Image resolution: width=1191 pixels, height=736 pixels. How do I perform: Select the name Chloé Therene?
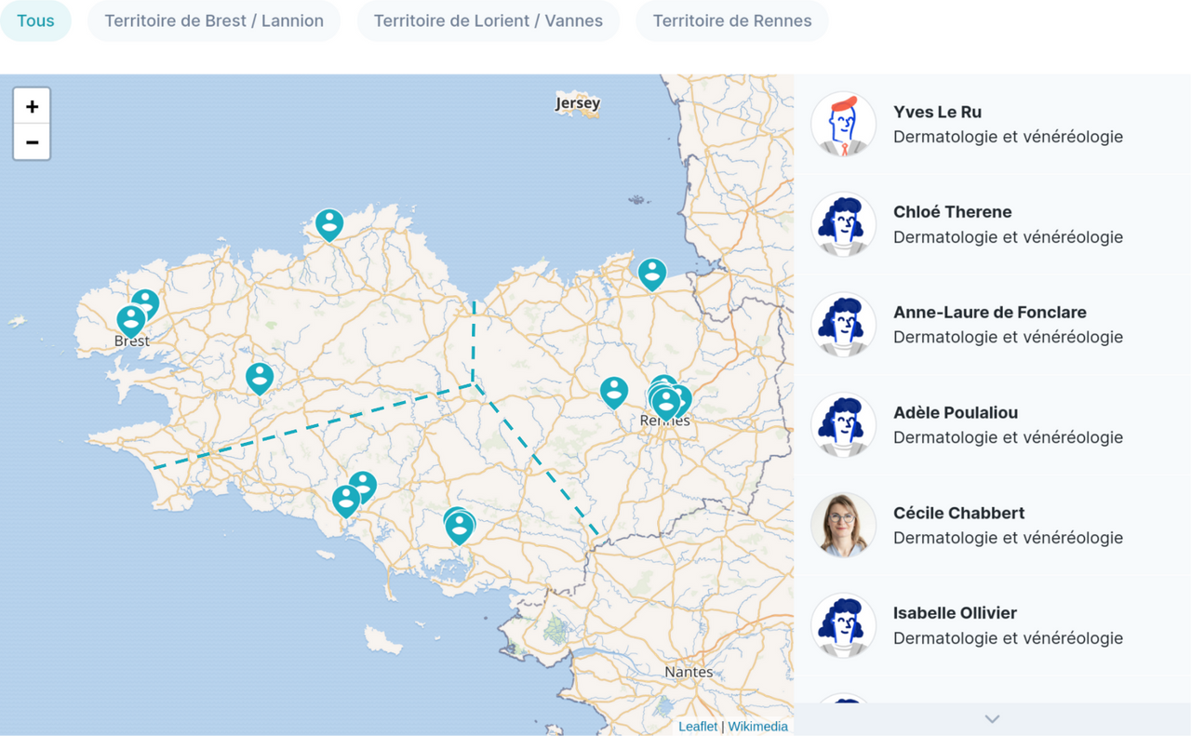(x=952, y=212)
